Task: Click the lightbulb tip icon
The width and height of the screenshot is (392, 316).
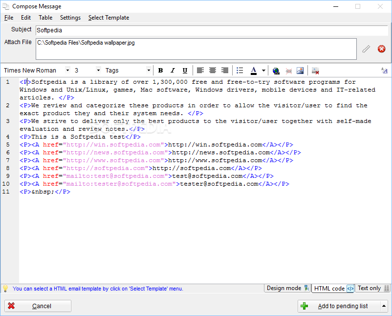Action: (x=5, y=289)
